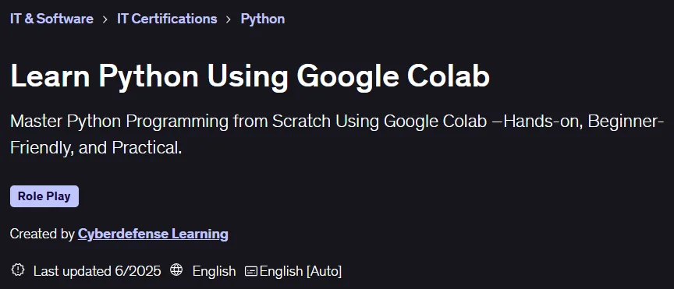The width and height of the screenshot is (674, 289).
Task: Click the chevron before Python breadcrumb
Action: click(x=229, y=19)
